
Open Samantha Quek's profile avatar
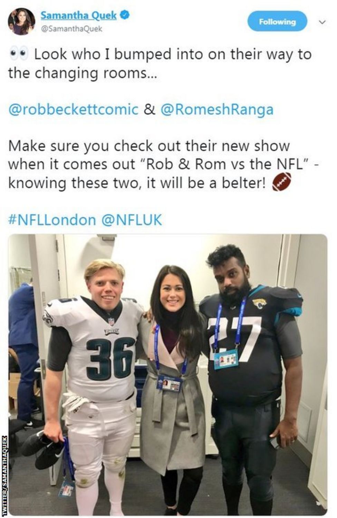coord(21,21)
